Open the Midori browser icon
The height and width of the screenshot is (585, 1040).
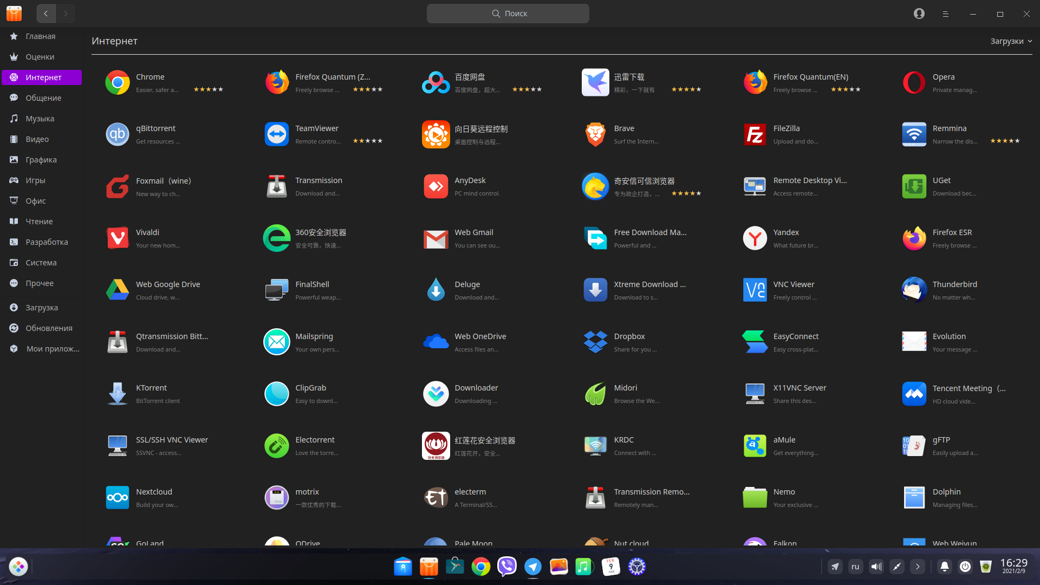[x=595, y=394]
